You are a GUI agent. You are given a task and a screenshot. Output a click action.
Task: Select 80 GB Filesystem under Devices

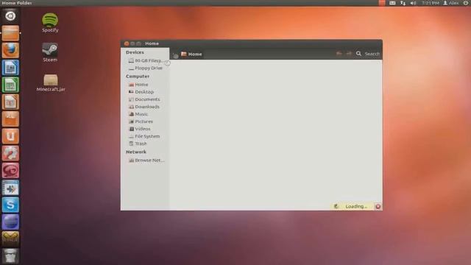(146, 60)
